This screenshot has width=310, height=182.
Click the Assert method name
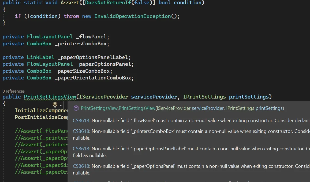click(x=70, y=3)
